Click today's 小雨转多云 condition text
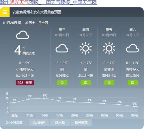Viewport: 144px width, 129px height. coord(25,69)
